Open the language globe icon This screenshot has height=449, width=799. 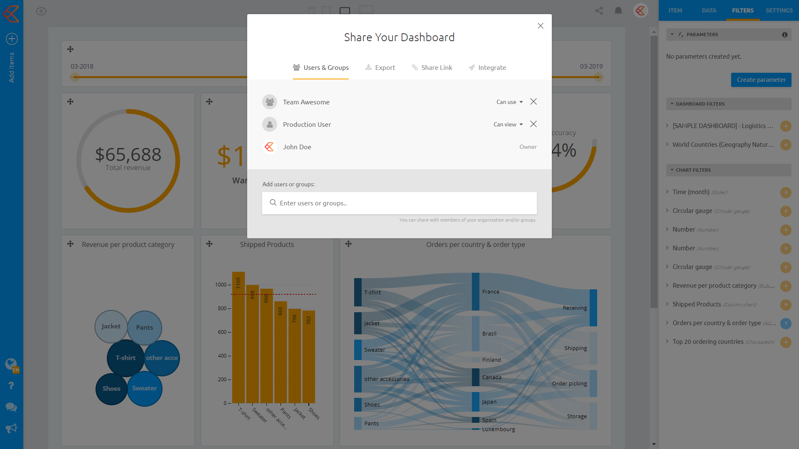click(11, 364)
